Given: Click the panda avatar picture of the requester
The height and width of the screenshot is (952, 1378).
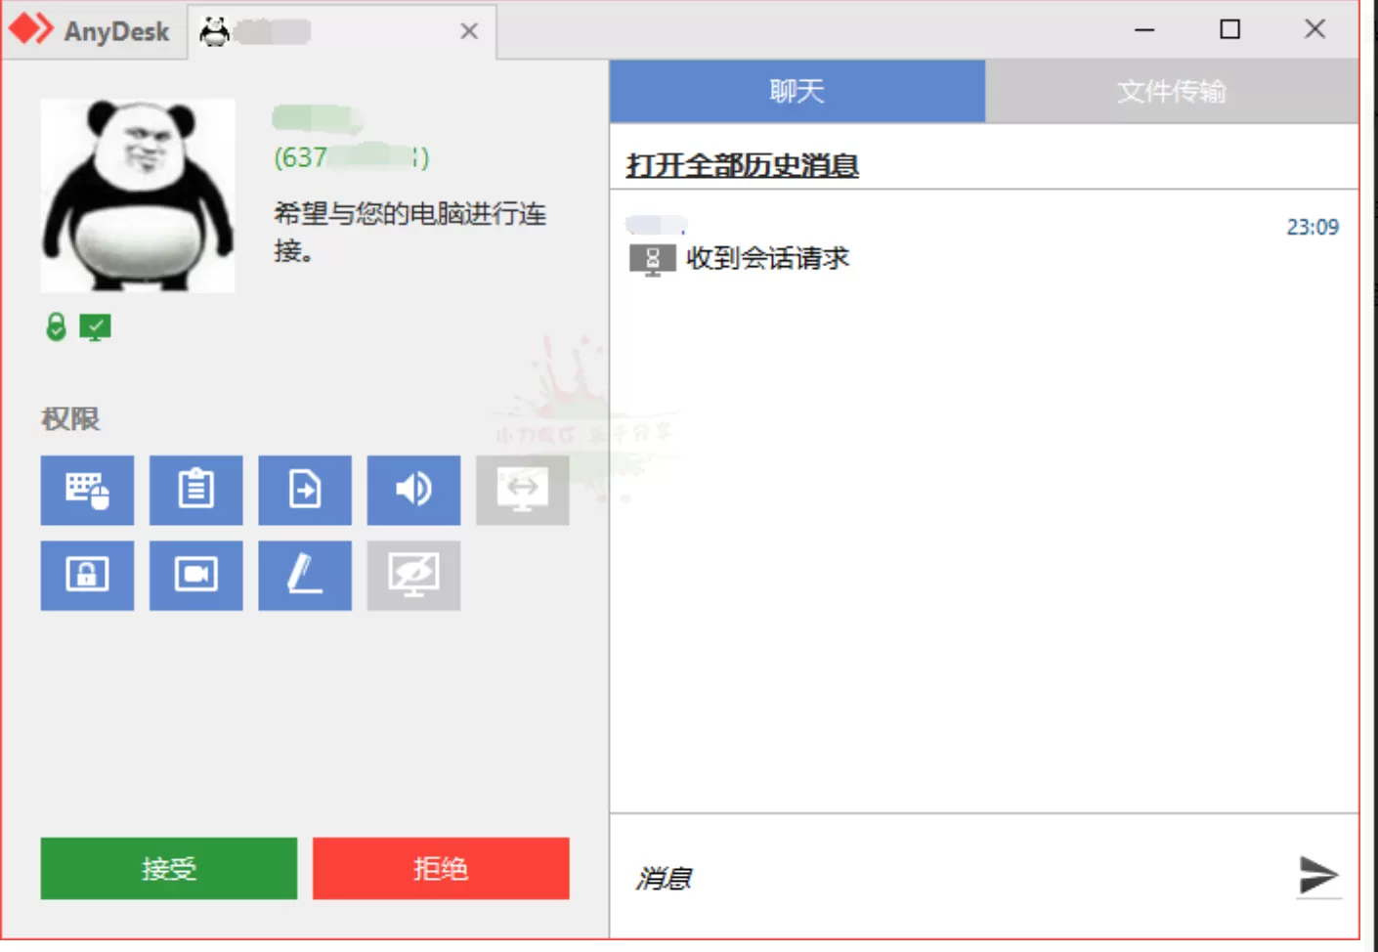Looking at the screenshot, I should (138, 195).
